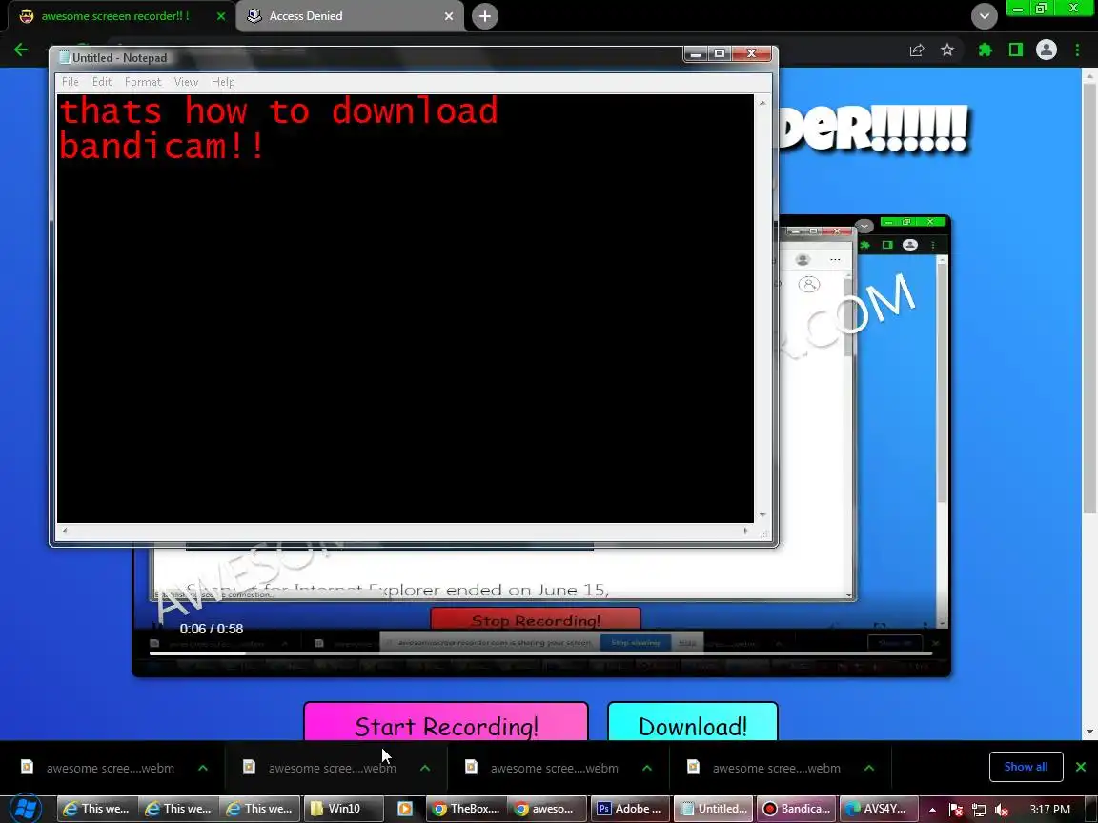Close the downloads bar with the X
The width and height of the screenshot is (1098, 823).
(1081, 767)
